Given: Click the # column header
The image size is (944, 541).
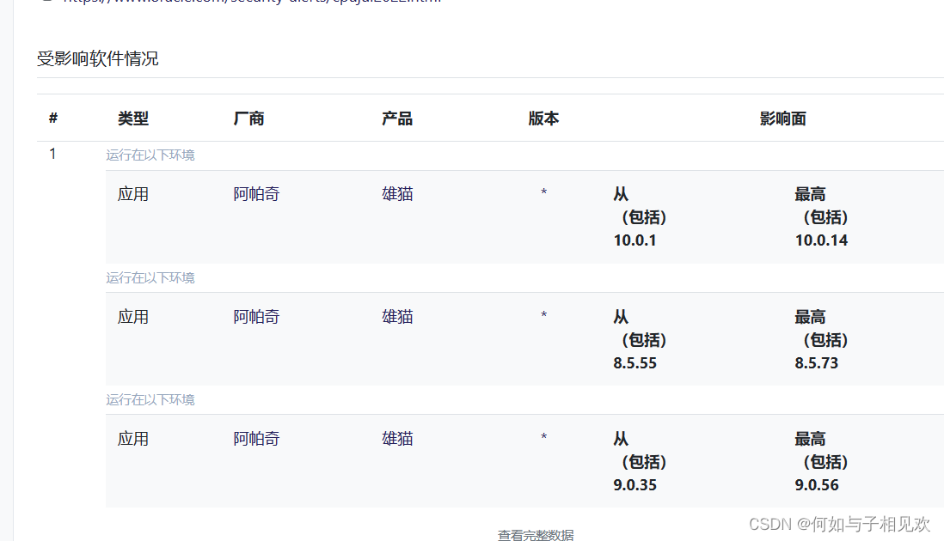Looking at the screenshot, I should click(x=53, y=118).
